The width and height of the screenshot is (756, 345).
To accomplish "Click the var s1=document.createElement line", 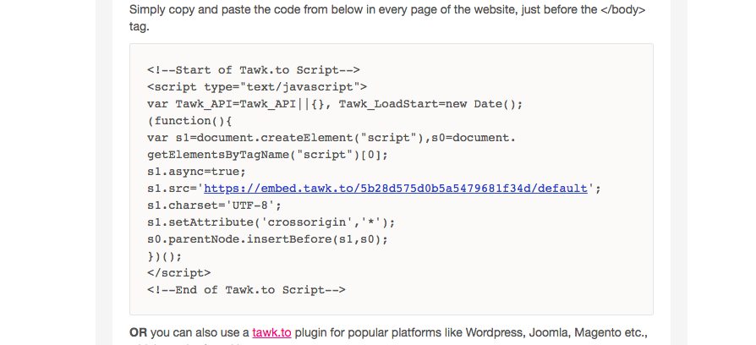I will point(331,138).
